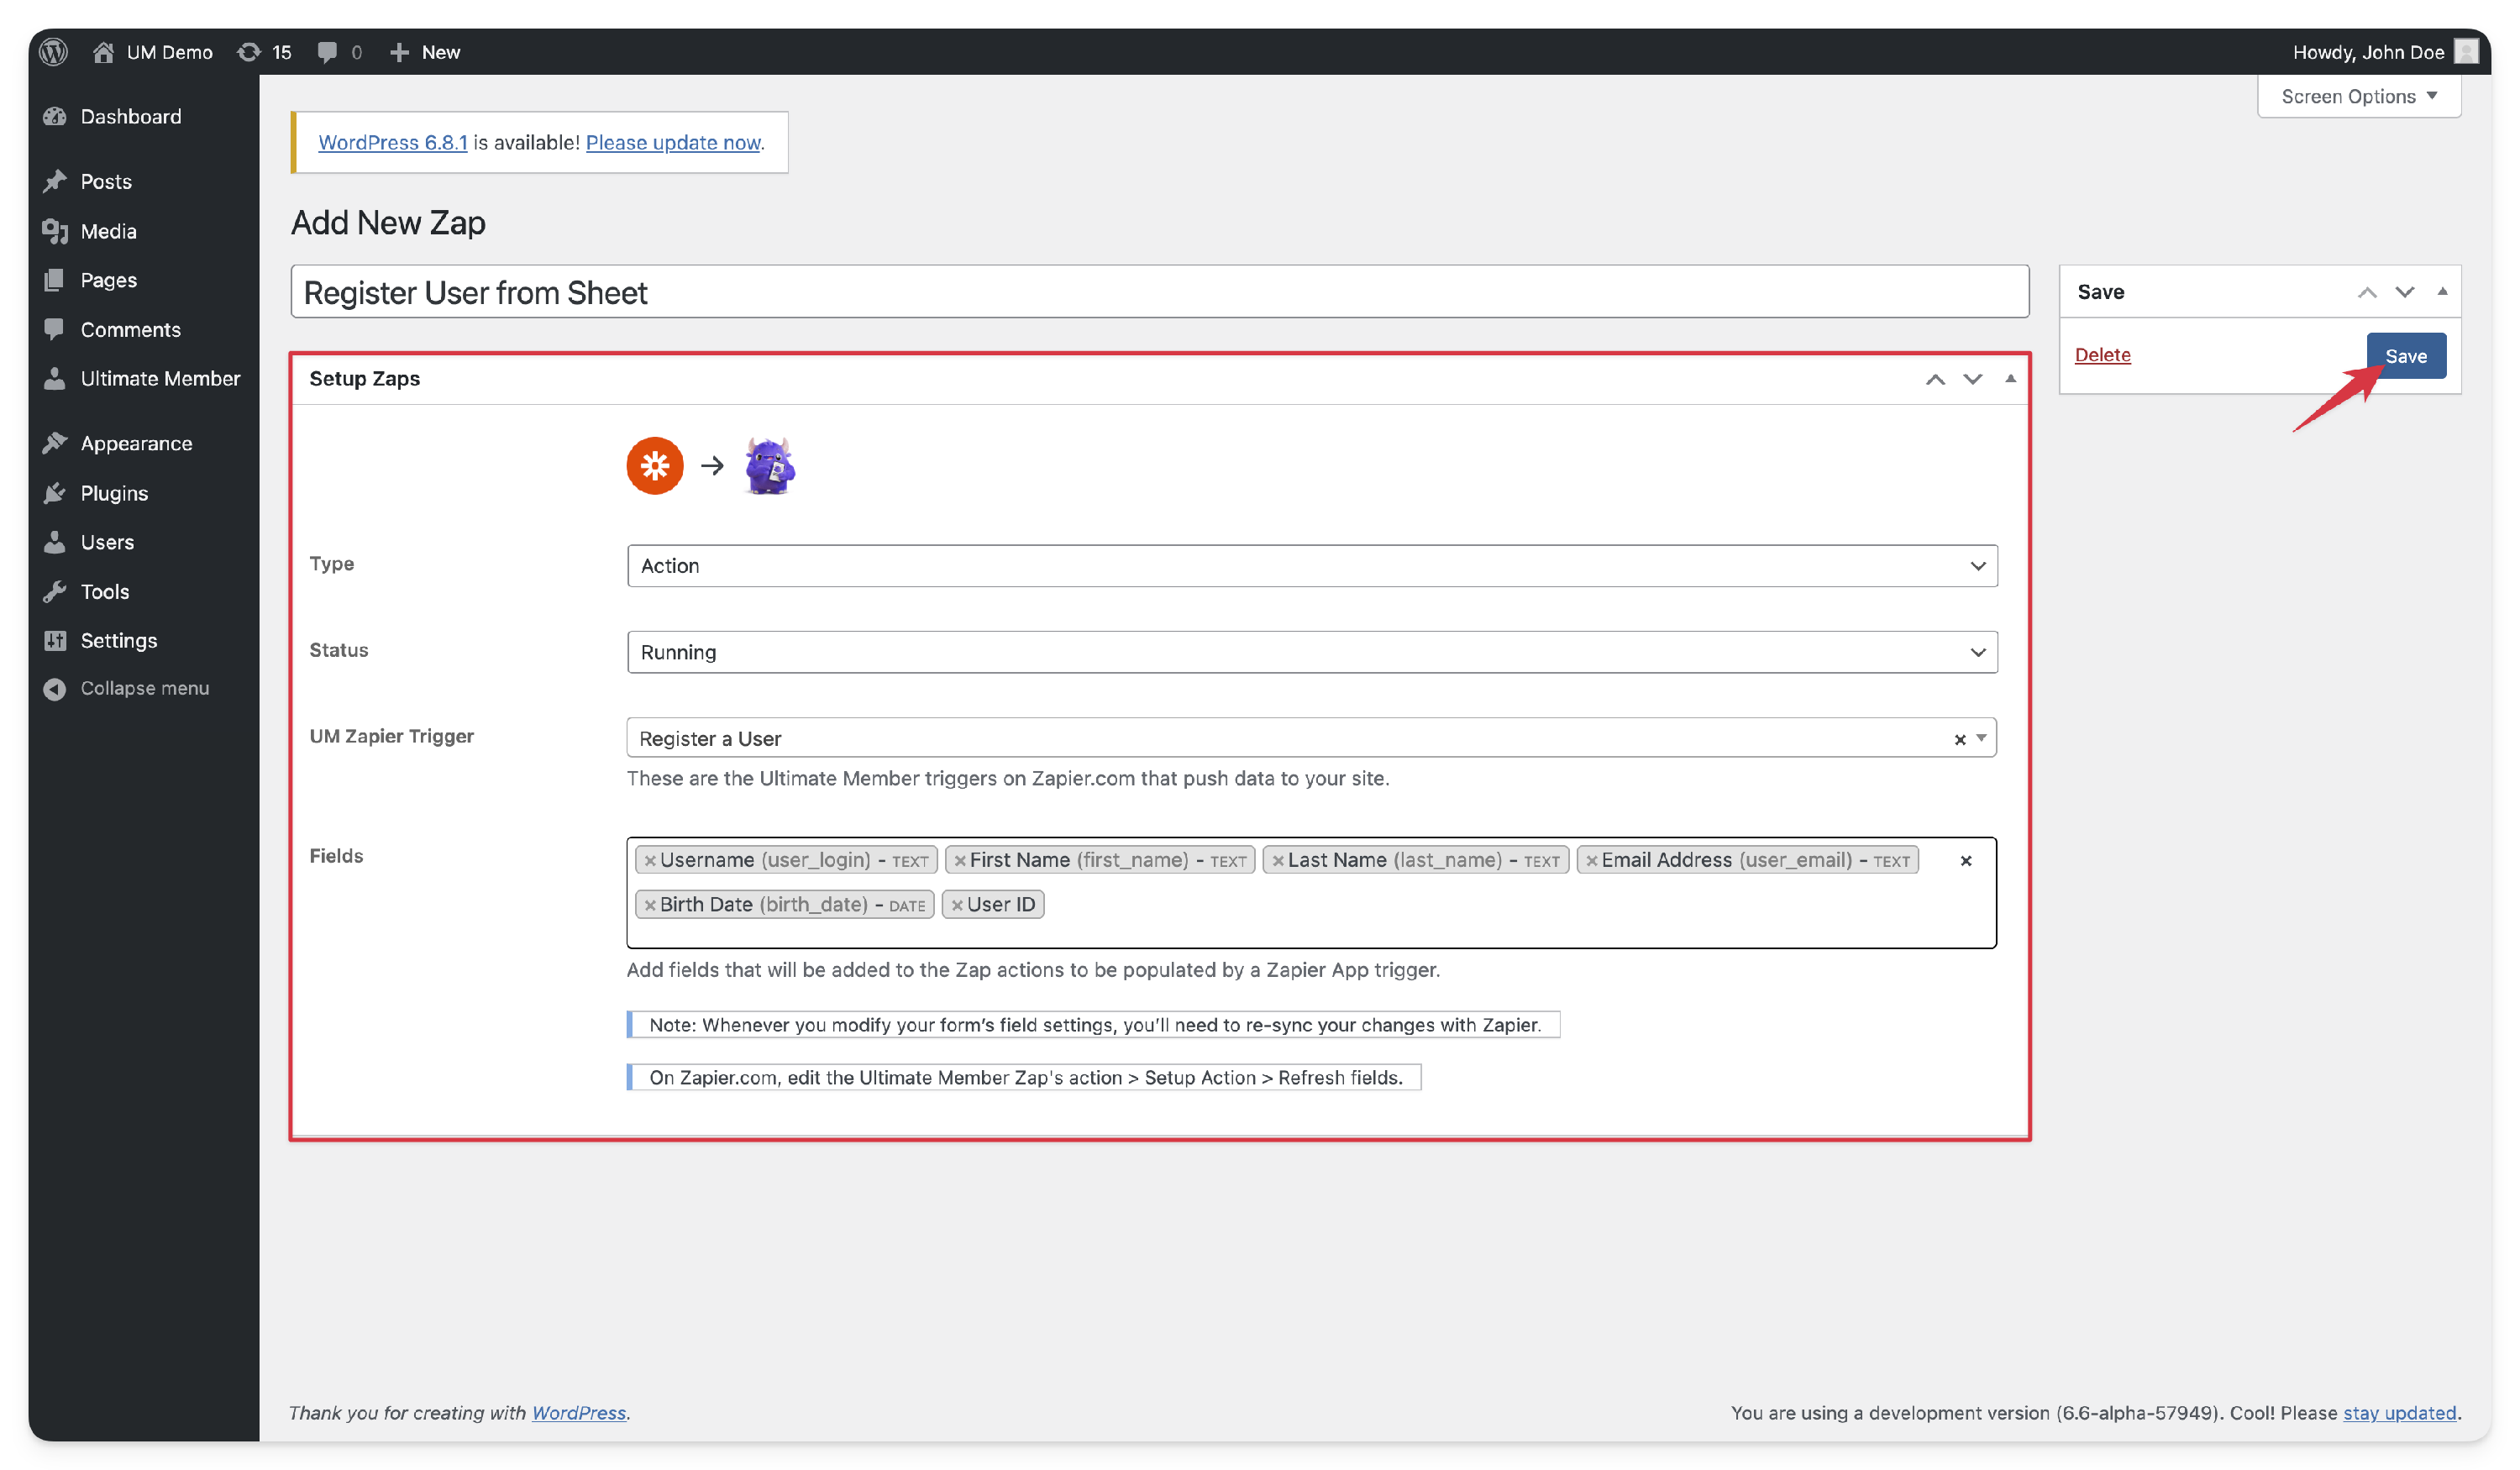The height and width of the screenshot is (1470, 2520).
Task: Toggle Save panel collapse
Action: [x=2442, y=292]
